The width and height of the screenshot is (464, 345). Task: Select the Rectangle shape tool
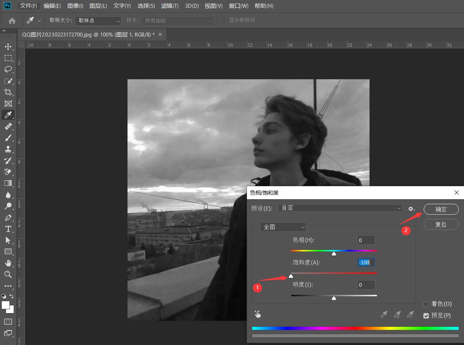coord(8,251)
